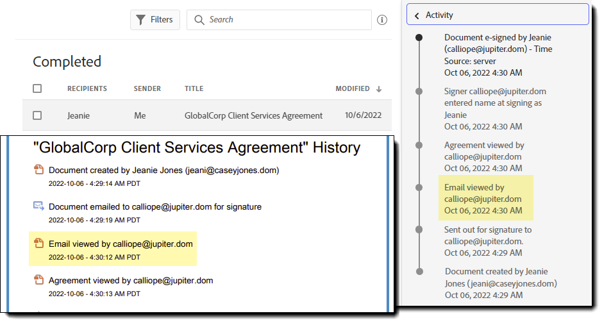Image resolution: width=611 pixels, height=325 pixels.
Task: Click the Agreement viewed timeline dot
Action: click(x=419, y=145)
